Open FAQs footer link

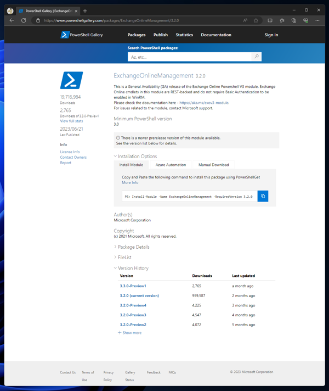click(172, 372)
